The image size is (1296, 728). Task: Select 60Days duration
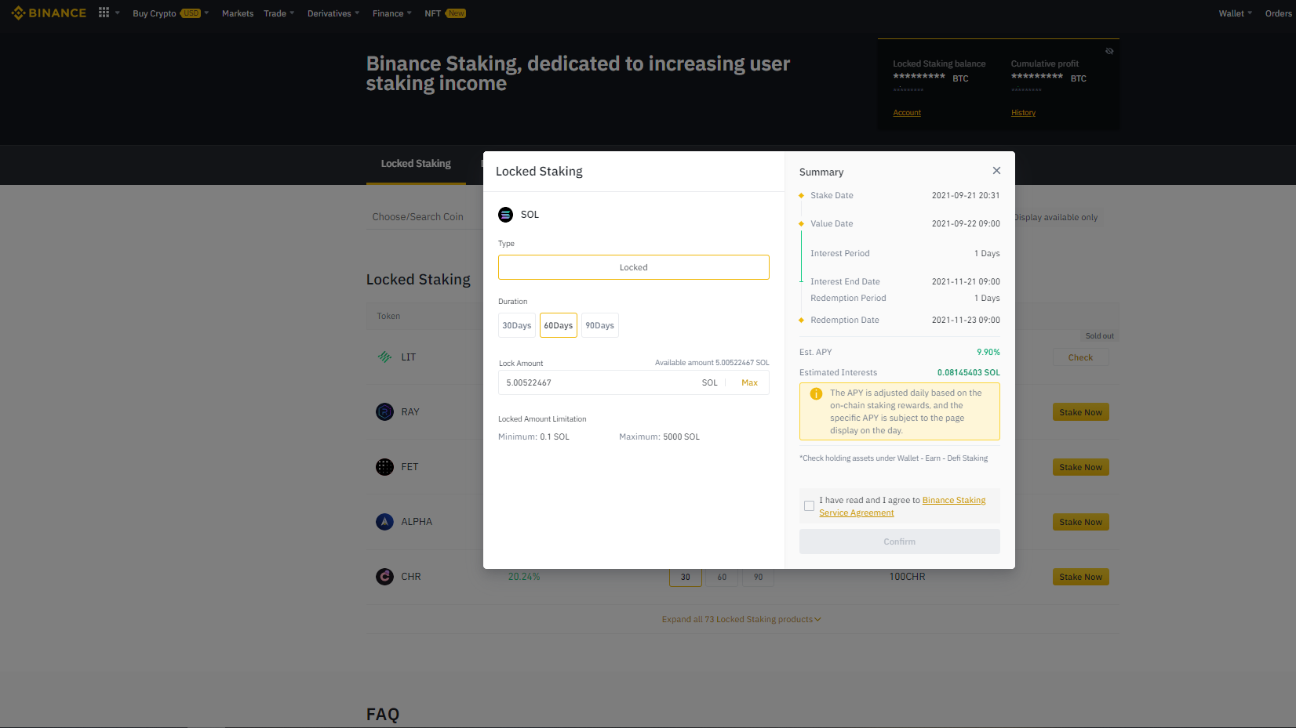click(x=559, y=326)
